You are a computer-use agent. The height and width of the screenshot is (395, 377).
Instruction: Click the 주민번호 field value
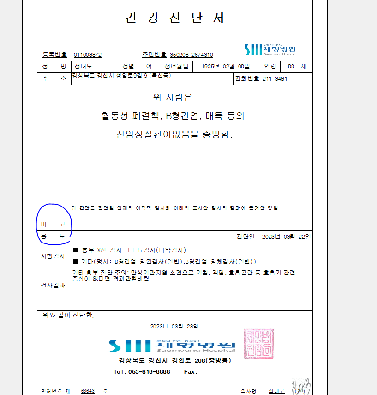coord(191,55)
